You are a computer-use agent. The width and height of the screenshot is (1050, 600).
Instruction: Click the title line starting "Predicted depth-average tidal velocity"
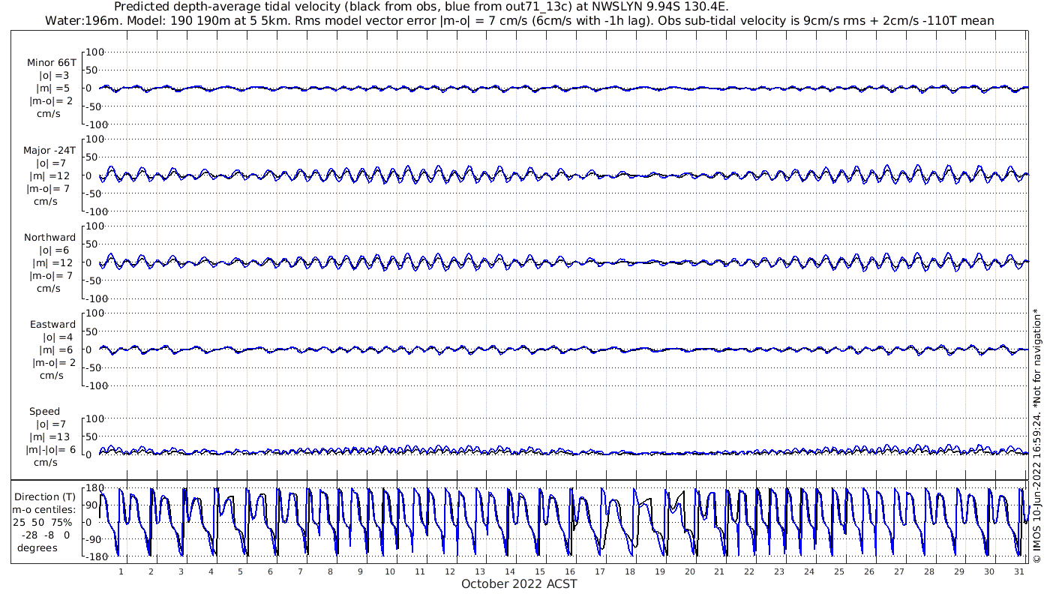[x=421, y=7]
